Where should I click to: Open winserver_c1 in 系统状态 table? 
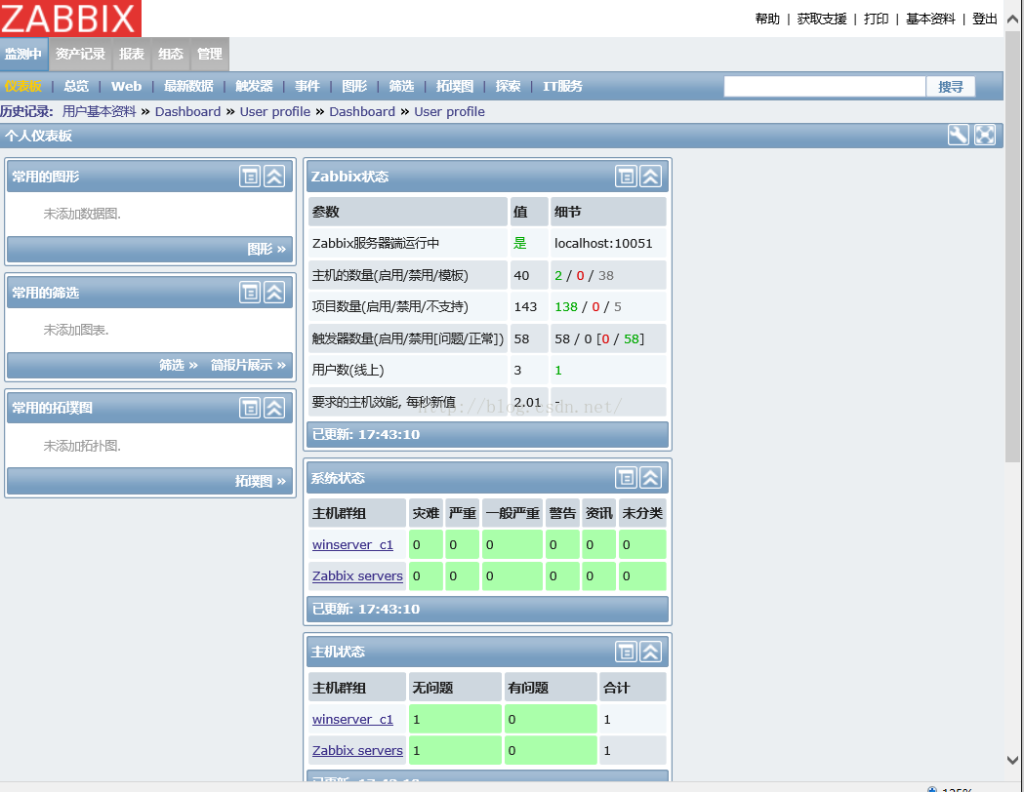pyautogui.click(x=352, y=545)
